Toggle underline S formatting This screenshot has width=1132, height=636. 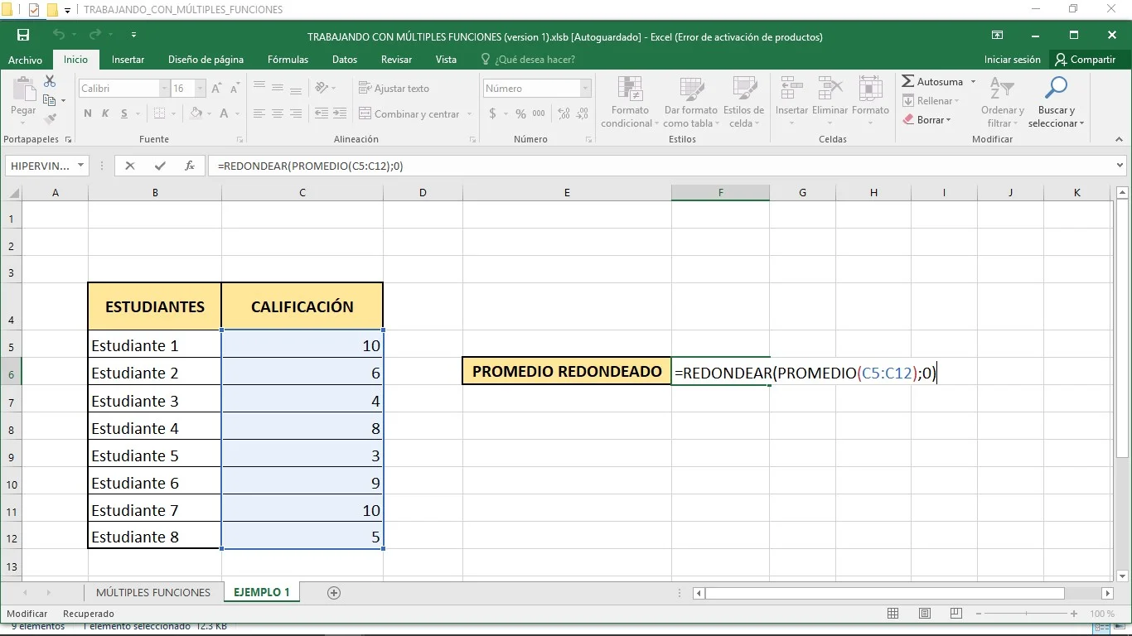(x=125, y=113)
